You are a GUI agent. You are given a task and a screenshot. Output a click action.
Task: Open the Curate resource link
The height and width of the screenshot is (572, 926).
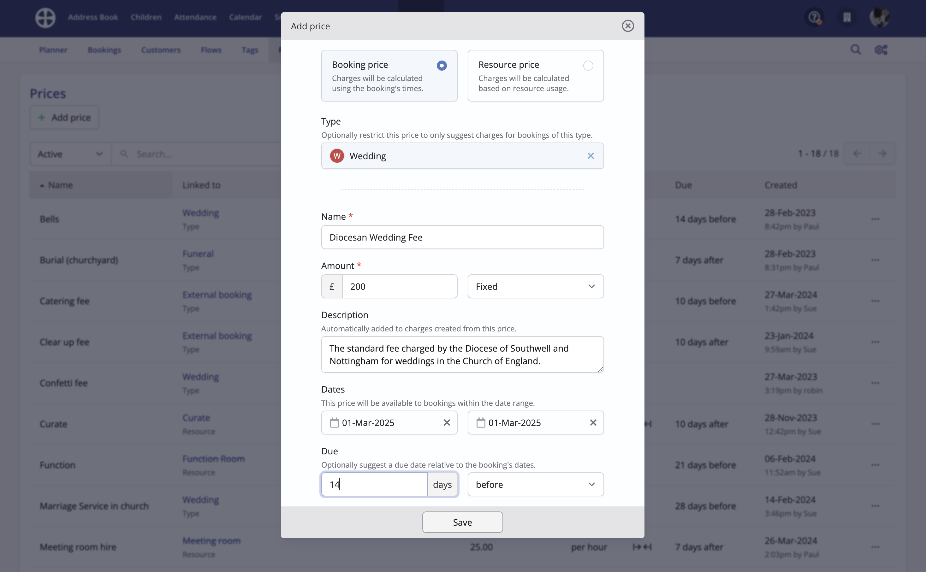(196, 418)
